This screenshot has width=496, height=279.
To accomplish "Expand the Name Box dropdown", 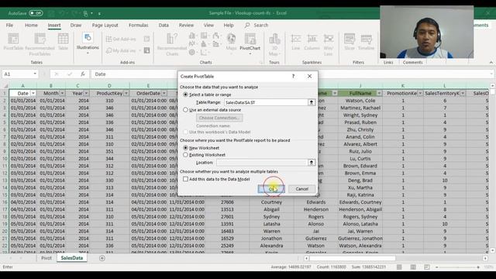I will [35, 74].
